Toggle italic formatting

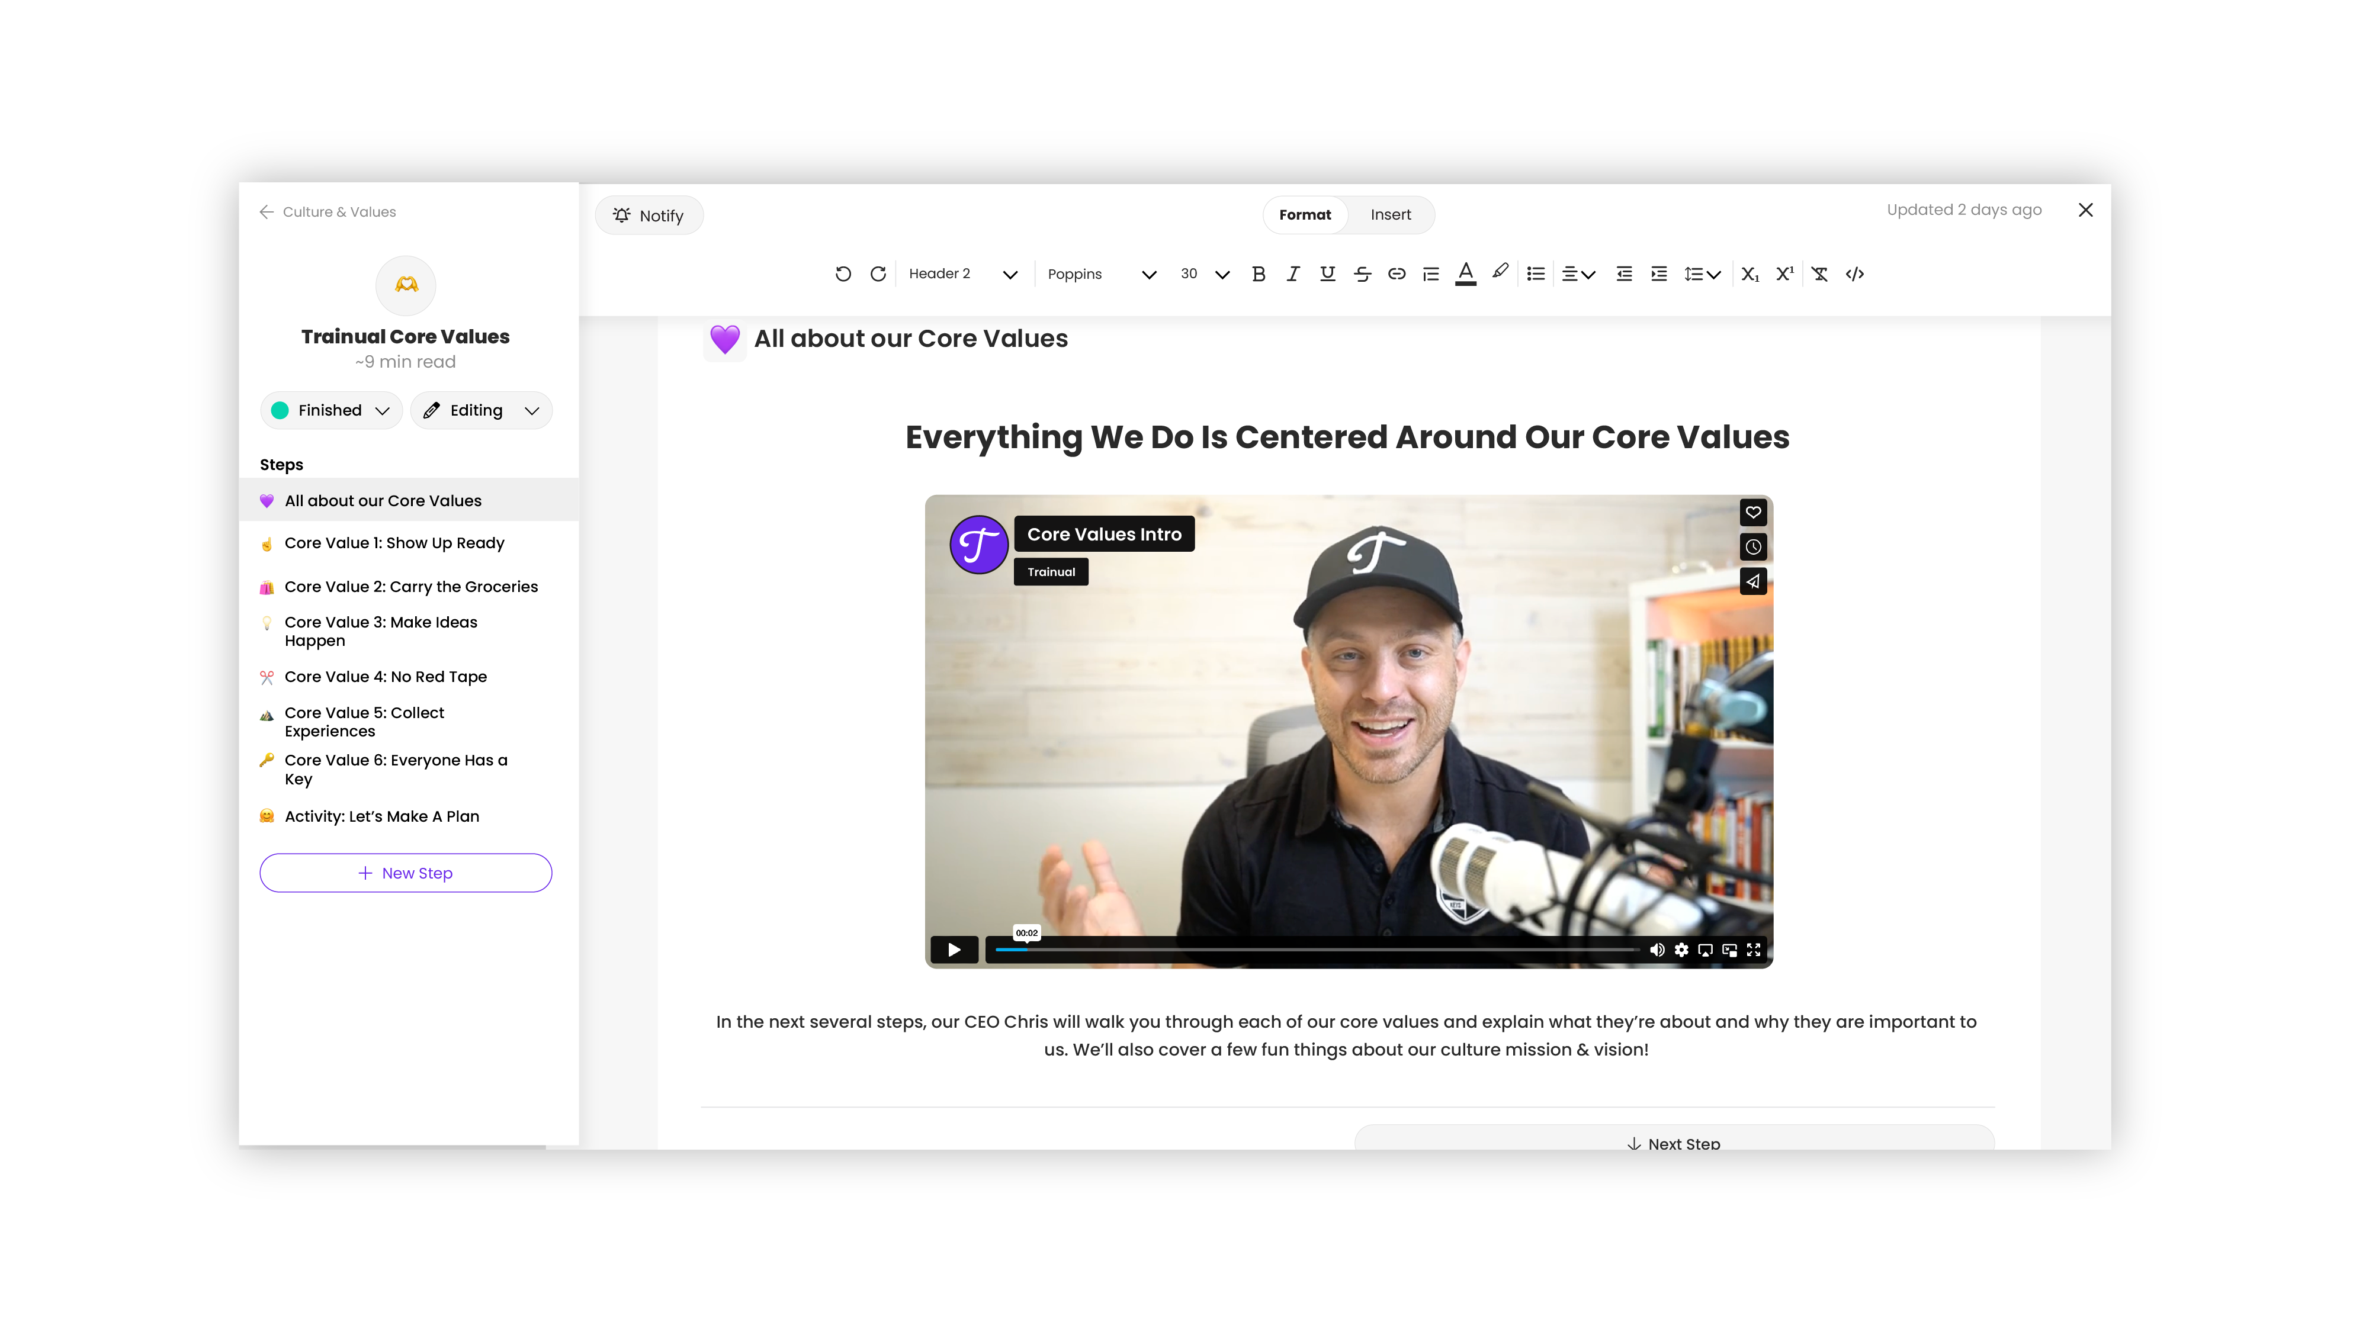(x=1293, y=274)
